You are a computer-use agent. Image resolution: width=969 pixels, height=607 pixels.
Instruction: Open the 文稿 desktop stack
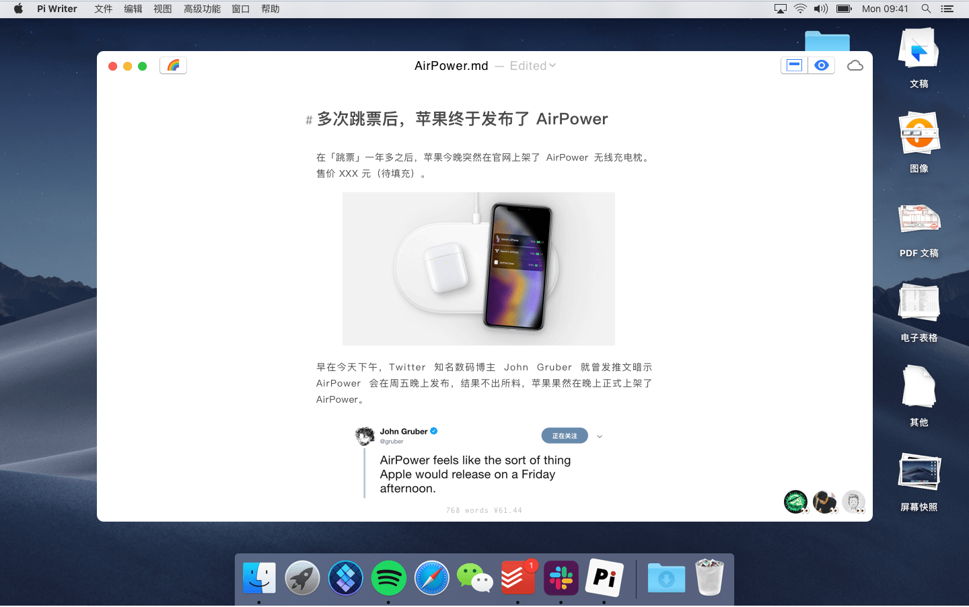[x=919, y=58]
